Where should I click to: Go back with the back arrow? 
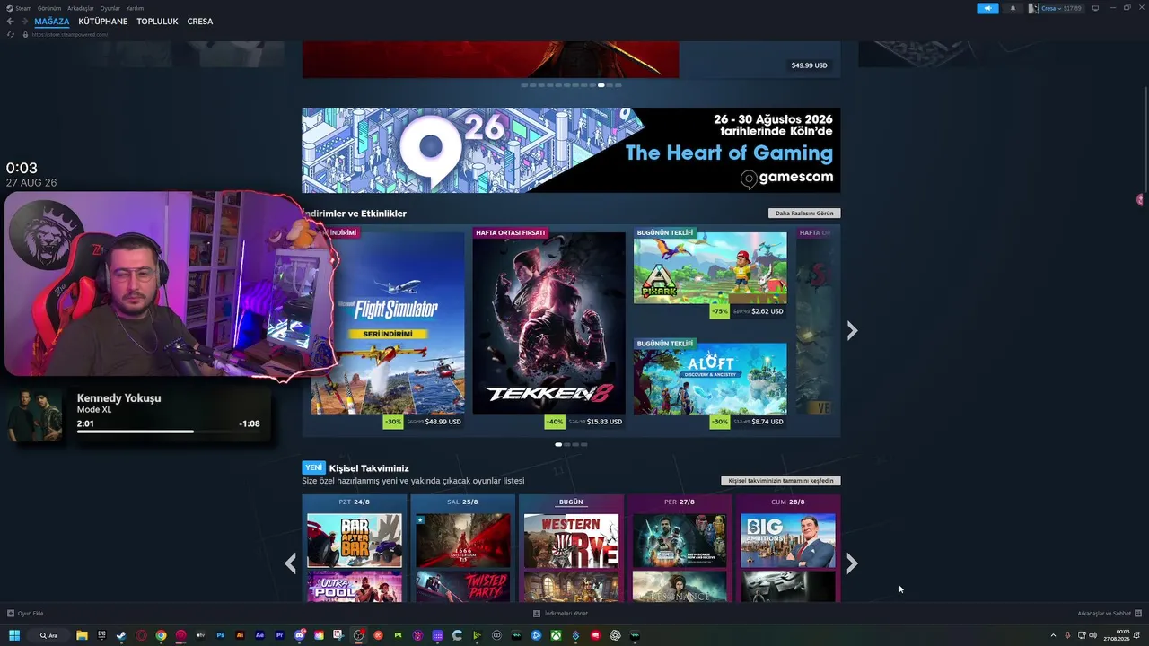[11, 22]
